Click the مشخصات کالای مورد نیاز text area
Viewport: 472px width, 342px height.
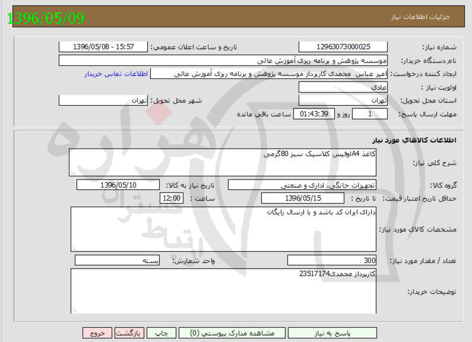click(x=223, y=229)
